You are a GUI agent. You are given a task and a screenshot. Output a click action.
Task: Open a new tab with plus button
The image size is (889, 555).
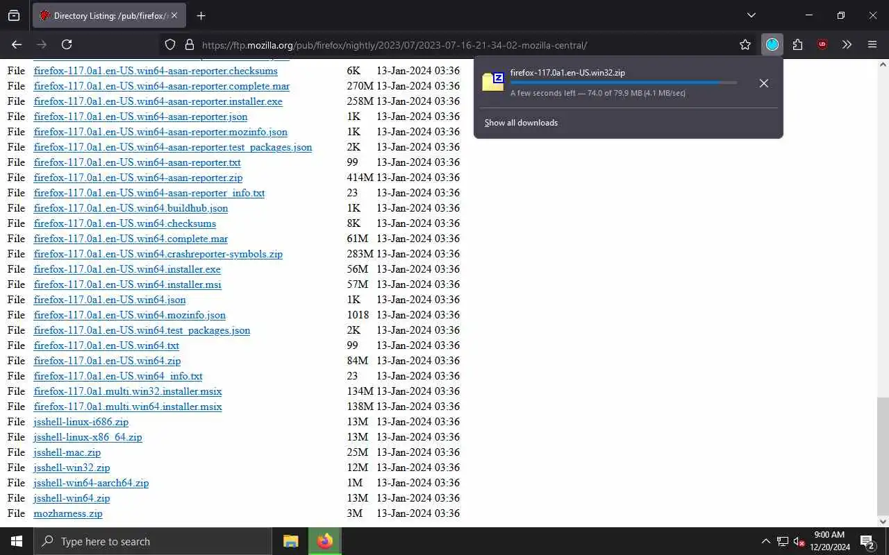pos(201,15)
